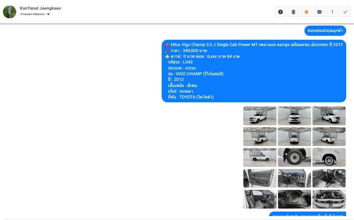Open photo of front alloy wheel
The image size is (354, 220).
(329, 157)
